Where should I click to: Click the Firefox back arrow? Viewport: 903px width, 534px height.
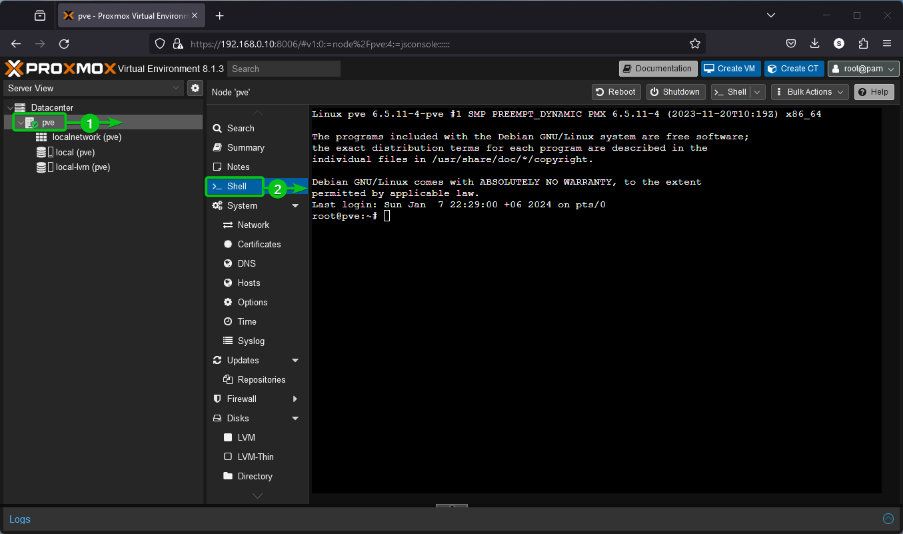point(17,43)
